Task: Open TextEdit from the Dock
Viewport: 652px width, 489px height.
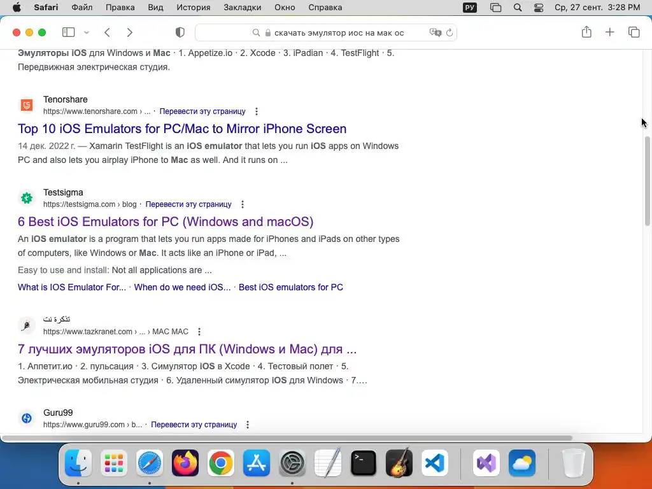Action: (x=328, y=463)
